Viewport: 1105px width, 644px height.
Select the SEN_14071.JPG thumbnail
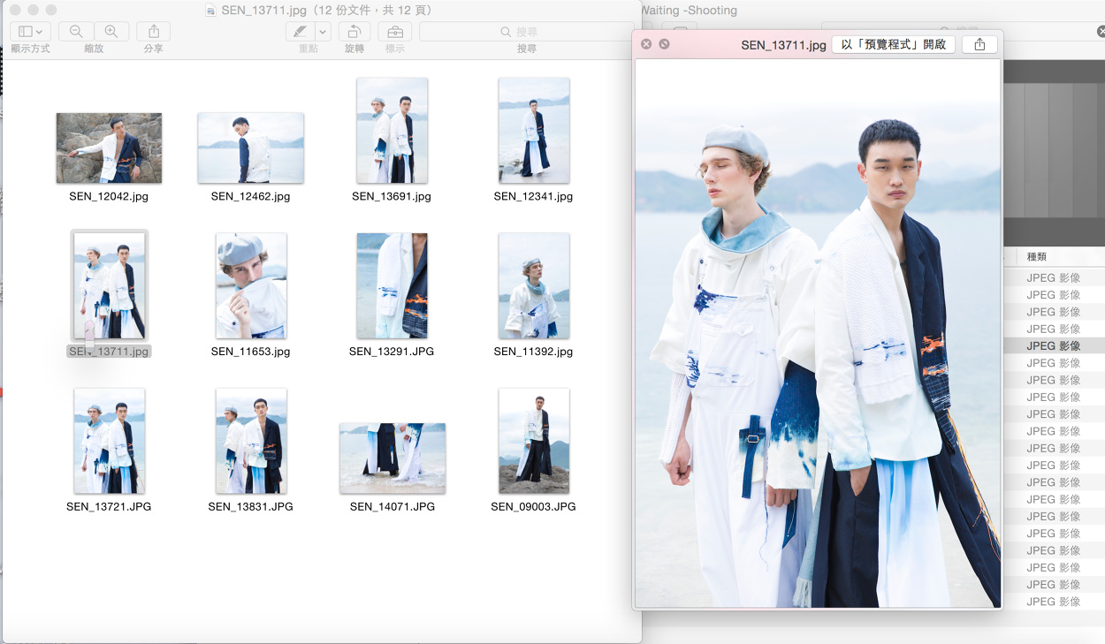click(392, 458)
